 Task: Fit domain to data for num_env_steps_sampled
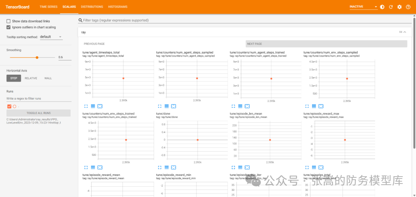321,106
